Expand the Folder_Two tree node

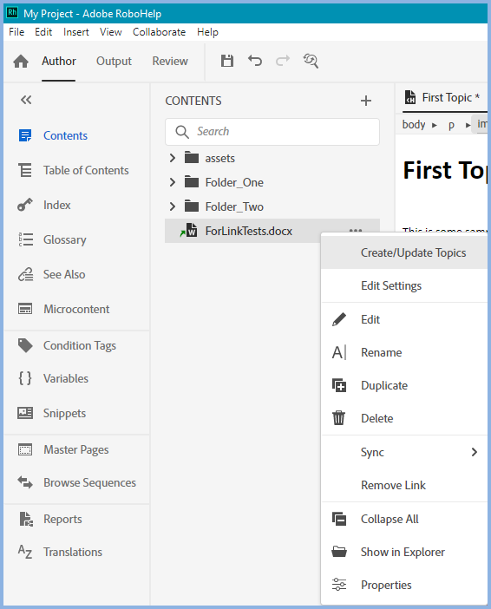pyautogui.click(x=173, y=206)
